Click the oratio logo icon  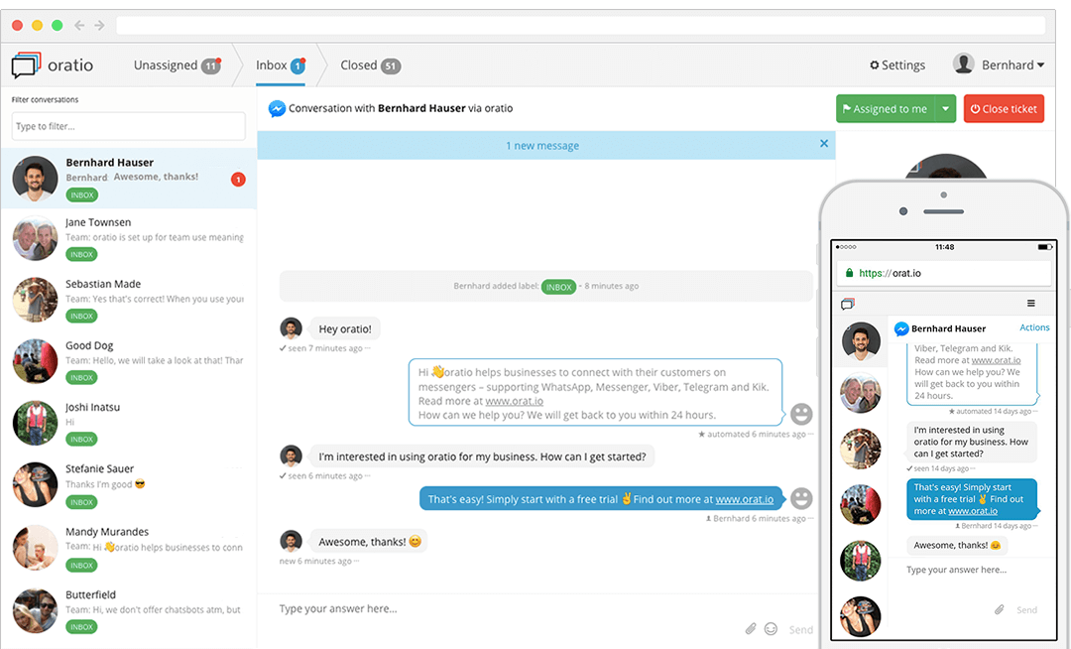point(25,65)
